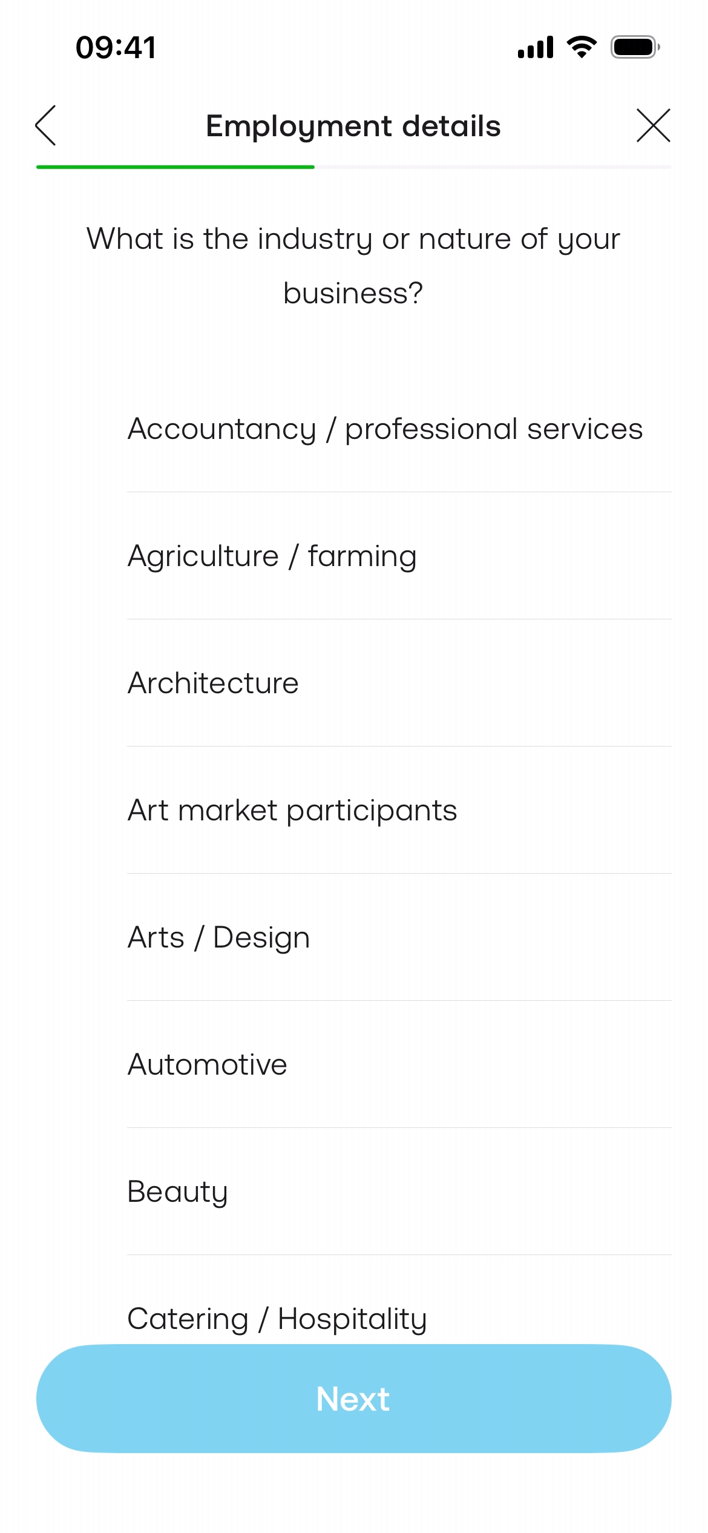Click the green progress bar
The height and width of the screenshot is (1533, 708).
click(x=175, y=166)
